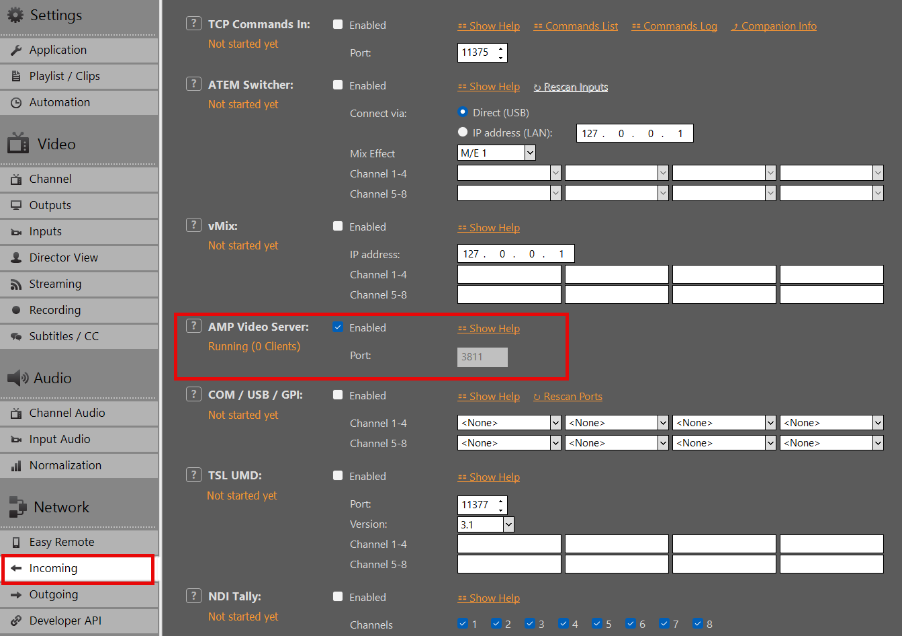902x636 pixels.
Task: Click the record dot icon beside Recording
Action: click(16, 310)
